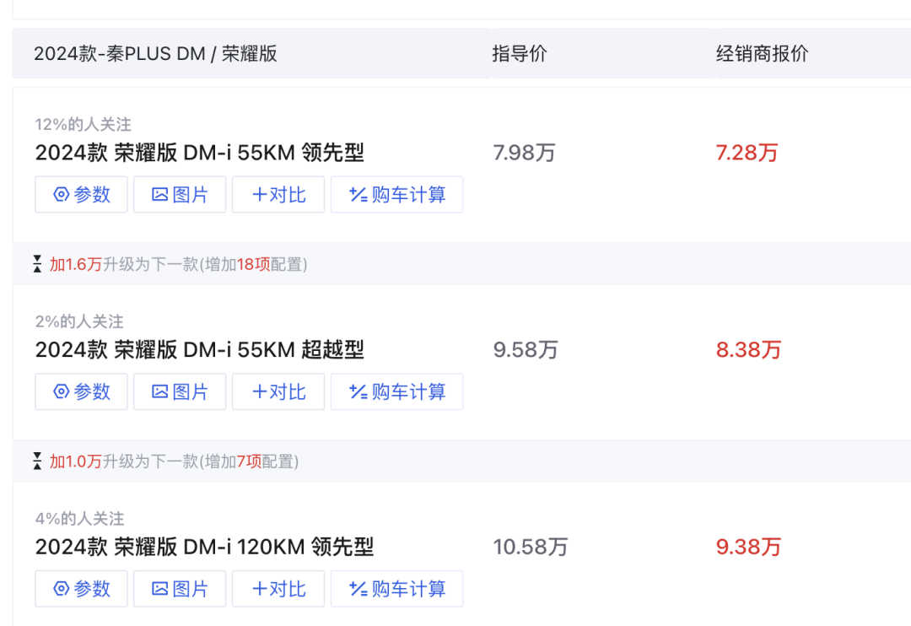
Task: View 图片 for 55KM 超越型
Action: 180,391
